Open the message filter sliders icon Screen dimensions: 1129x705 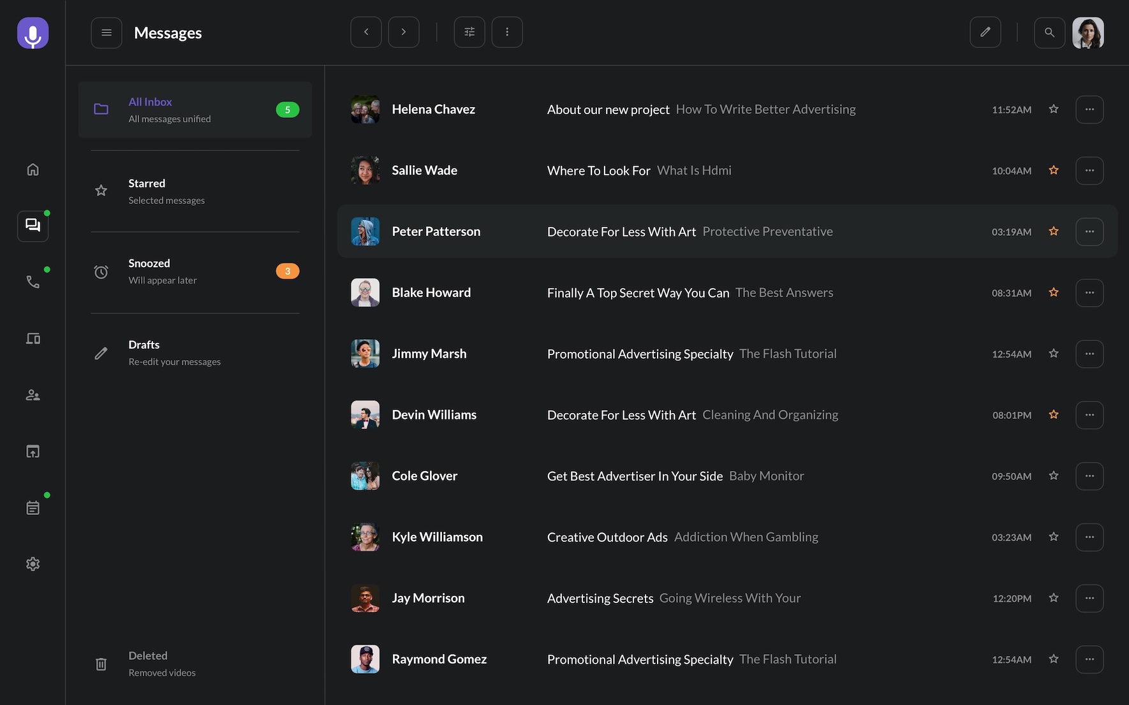(x=469, y=31)
